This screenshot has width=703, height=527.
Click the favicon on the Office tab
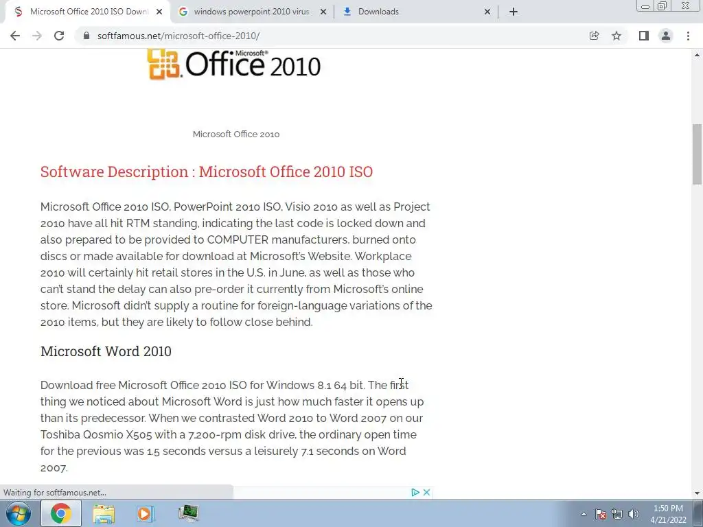click(x=19, y=12)
